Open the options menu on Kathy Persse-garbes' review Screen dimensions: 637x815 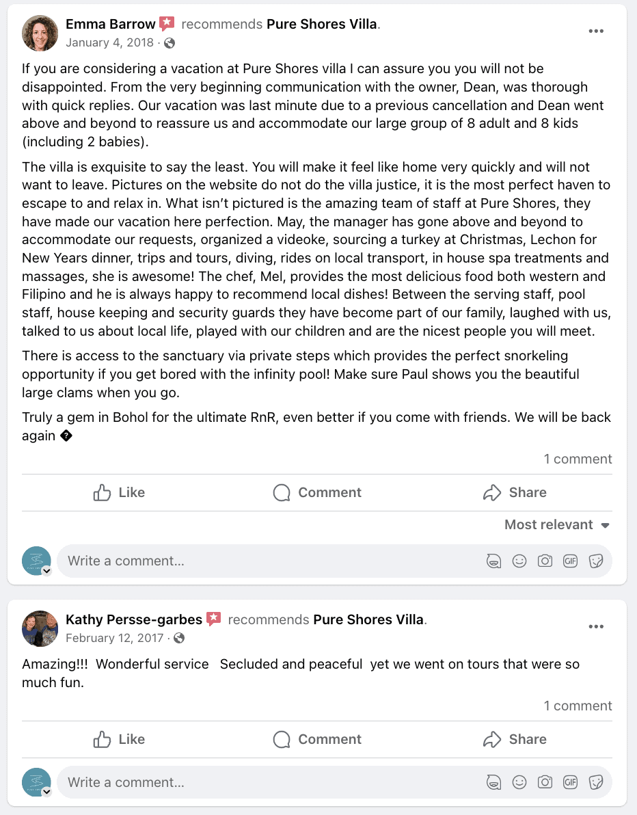point(596,627)
